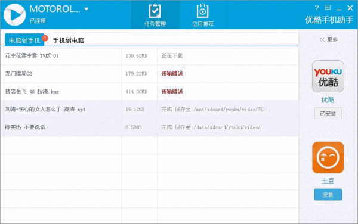The image size is (358, 224).
Task: Open the MOTOROL... device dropdown arrow
Action: (87, 9)
